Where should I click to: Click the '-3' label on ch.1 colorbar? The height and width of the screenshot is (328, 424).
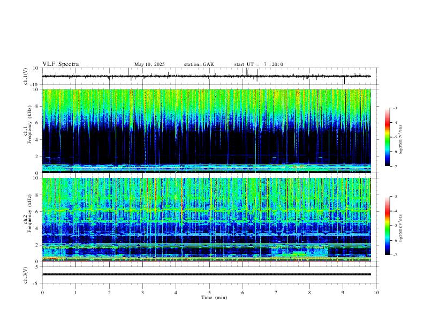click(395, 108)
